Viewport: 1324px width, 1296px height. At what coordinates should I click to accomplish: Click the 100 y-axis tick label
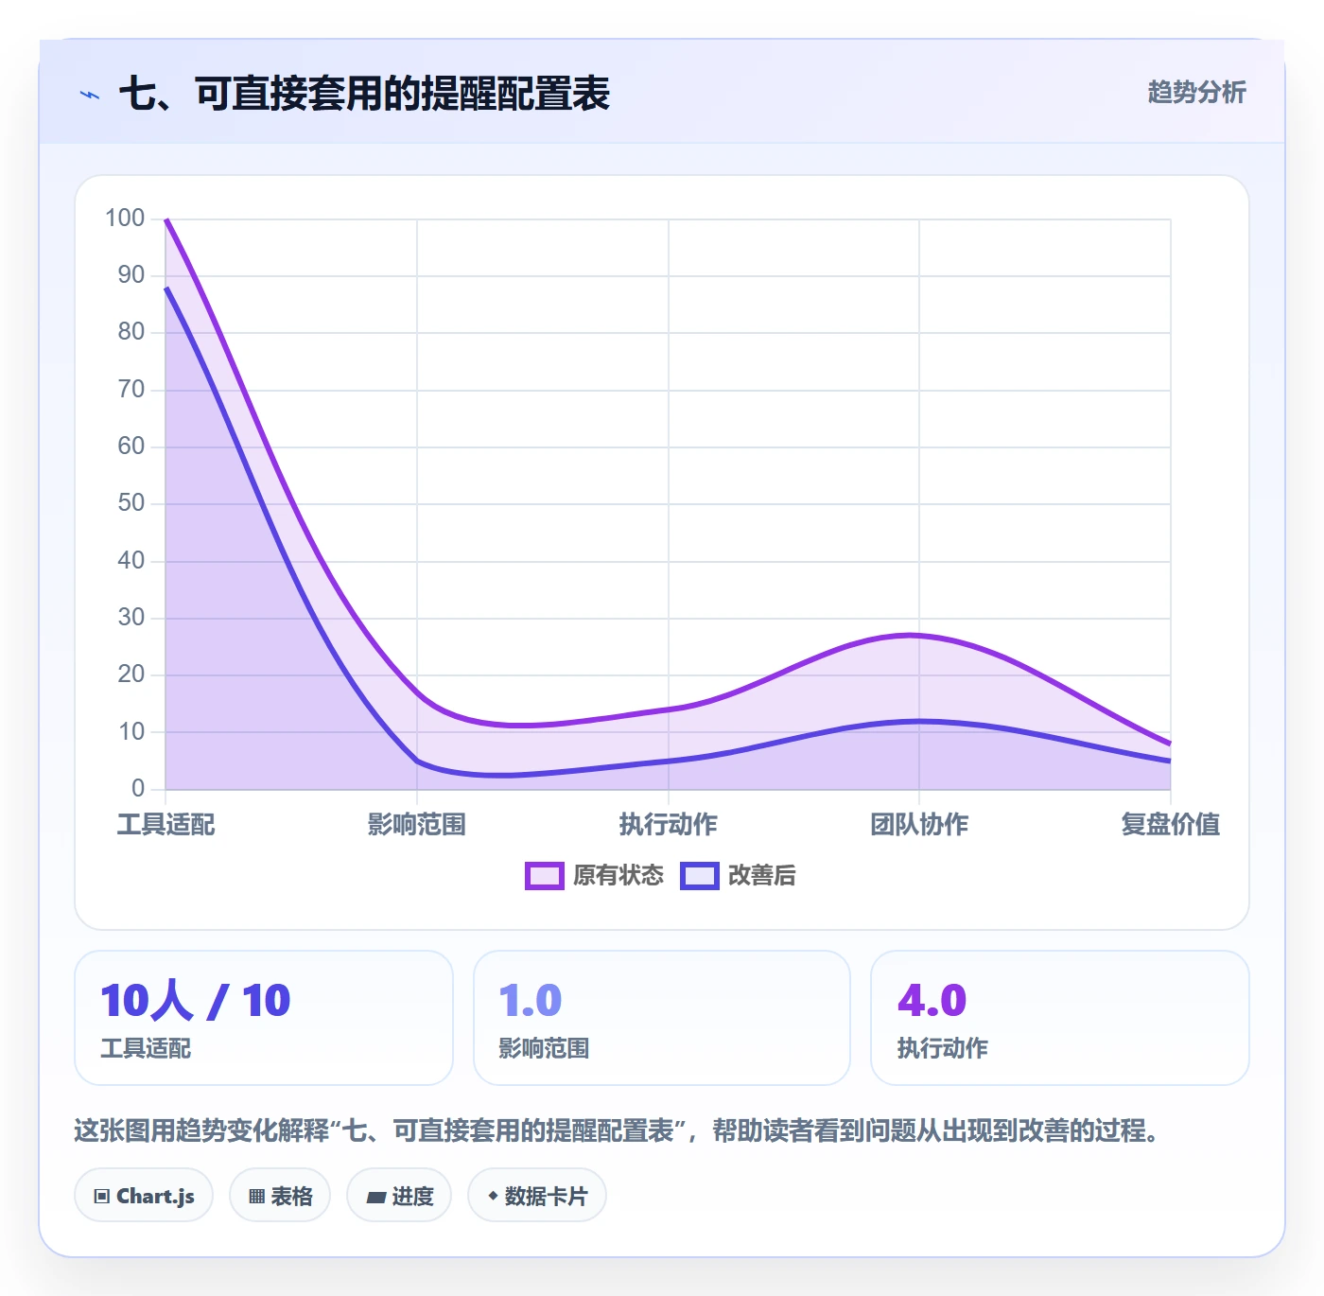(125, 219)
